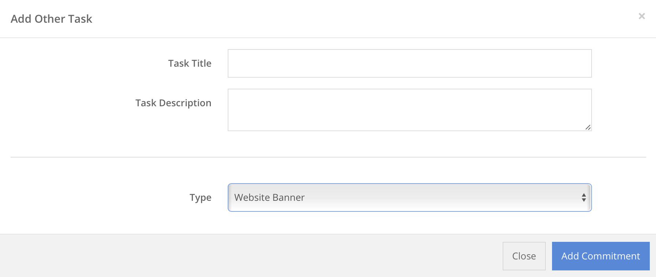Open the Type dropdown

point(410,197)
